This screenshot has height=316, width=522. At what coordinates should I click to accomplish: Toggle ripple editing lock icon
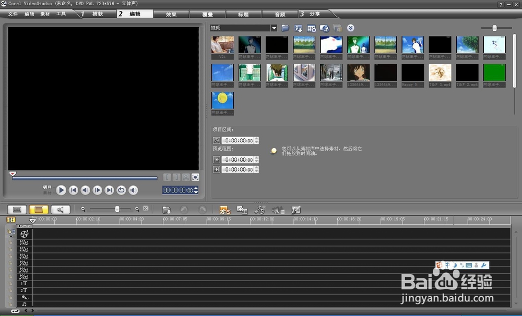(x=11, y=232)
